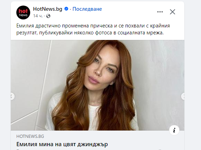Open the three-dots post options menu
This screenshot has height=150, width=201.
[x=160, y=12]
